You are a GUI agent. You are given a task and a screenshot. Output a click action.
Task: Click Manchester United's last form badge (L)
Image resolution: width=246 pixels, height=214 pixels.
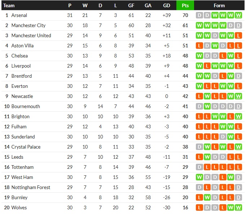[x=239, y=35]
